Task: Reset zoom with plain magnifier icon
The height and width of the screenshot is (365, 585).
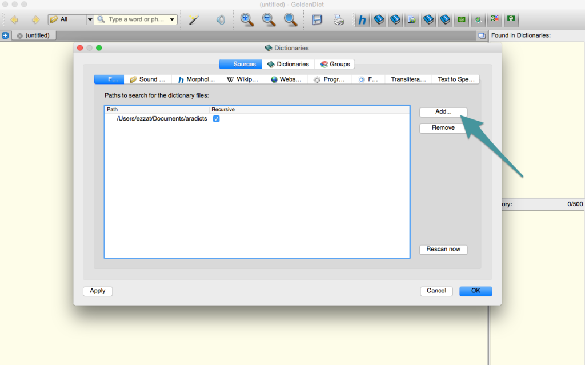Action: (290, 19)
